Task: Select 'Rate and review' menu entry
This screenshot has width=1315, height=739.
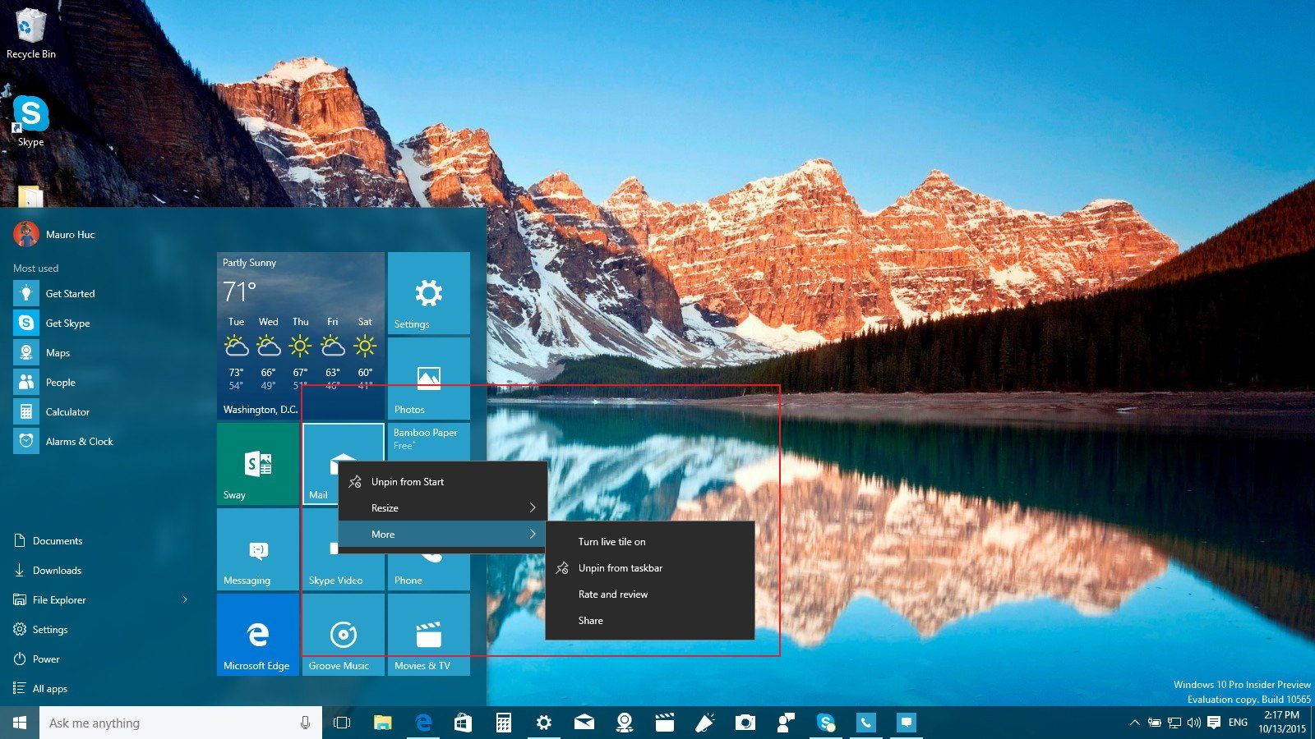Action: coord(613,594)
